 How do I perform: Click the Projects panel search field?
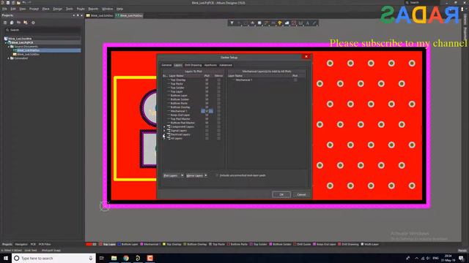click(43, 30)
